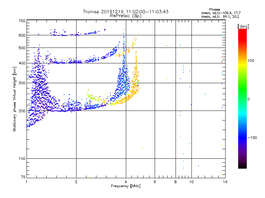Click the y-axis tick label '750'
The width and height of the screenshot is (265, 198).
coord(22,21)
